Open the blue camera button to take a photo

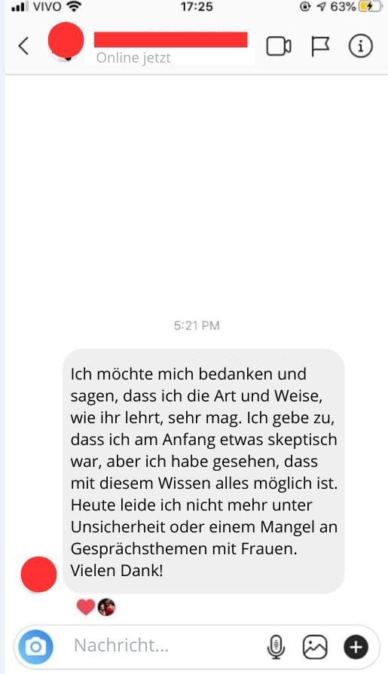[x=35, y=646]
